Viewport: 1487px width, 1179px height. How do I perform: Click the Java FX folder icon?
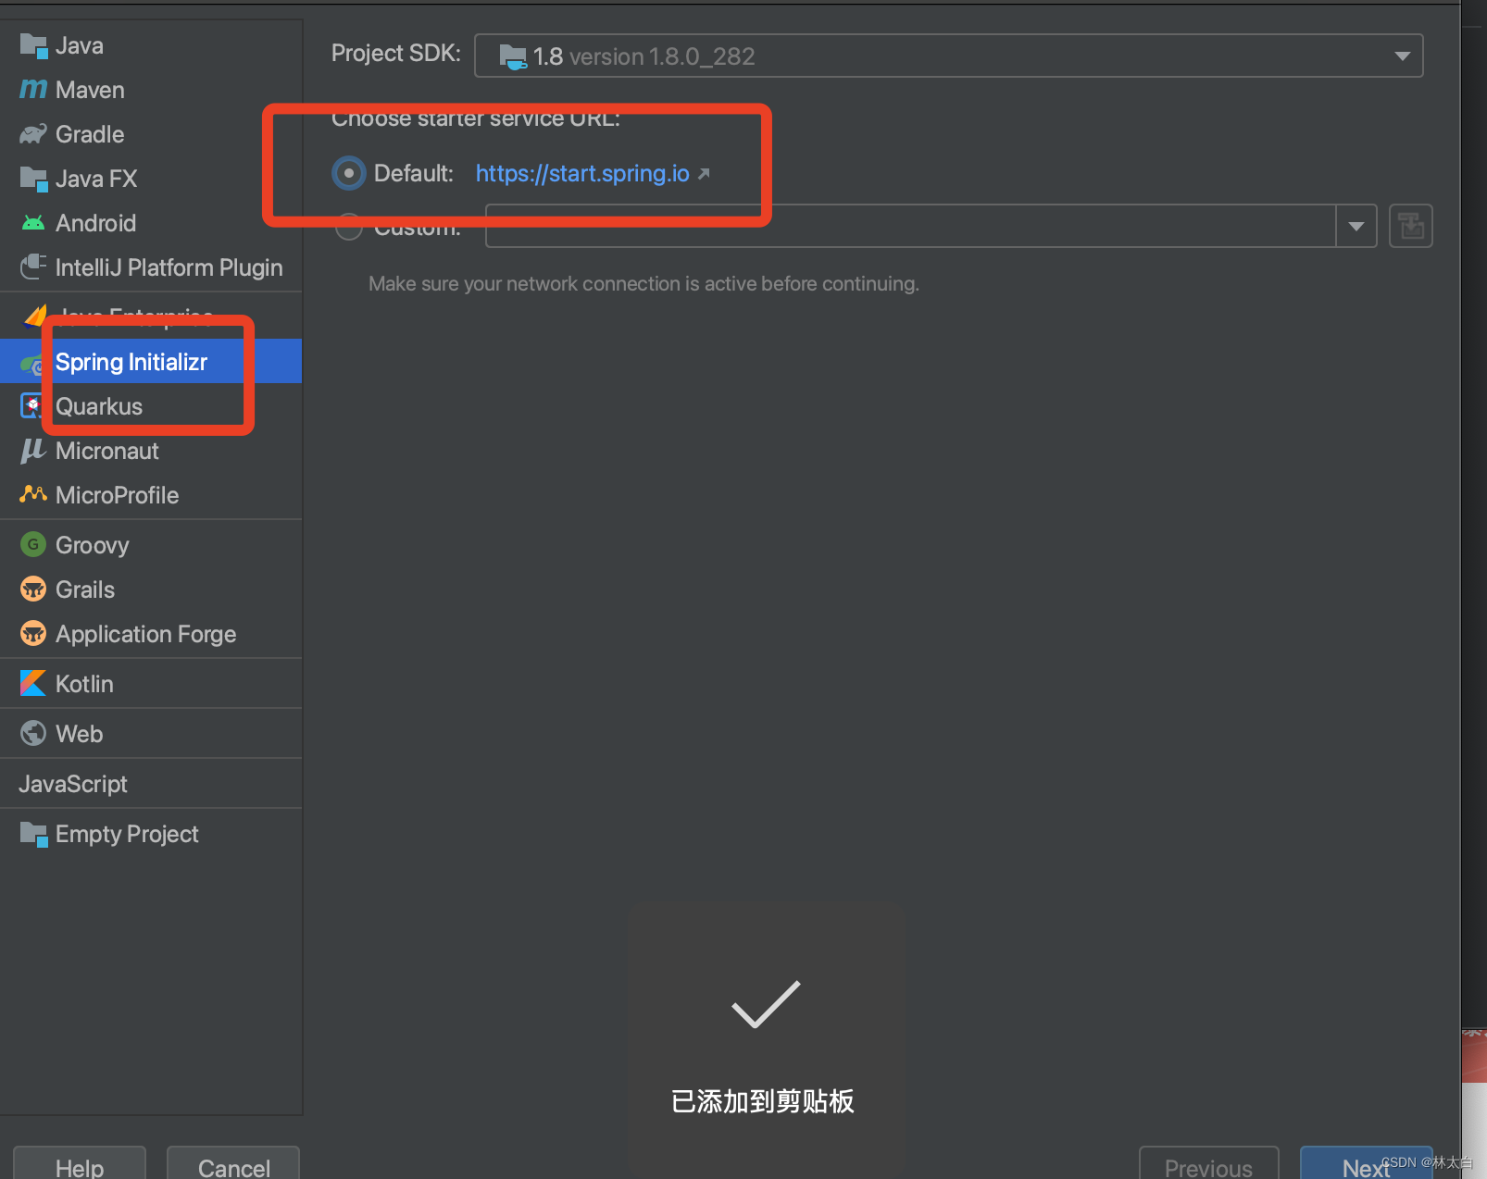(x=33, y=179)
